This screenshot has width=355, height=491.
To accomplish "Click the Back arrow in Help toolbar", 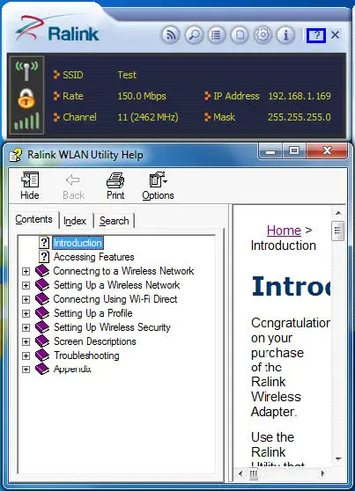I will pos(73,187).
